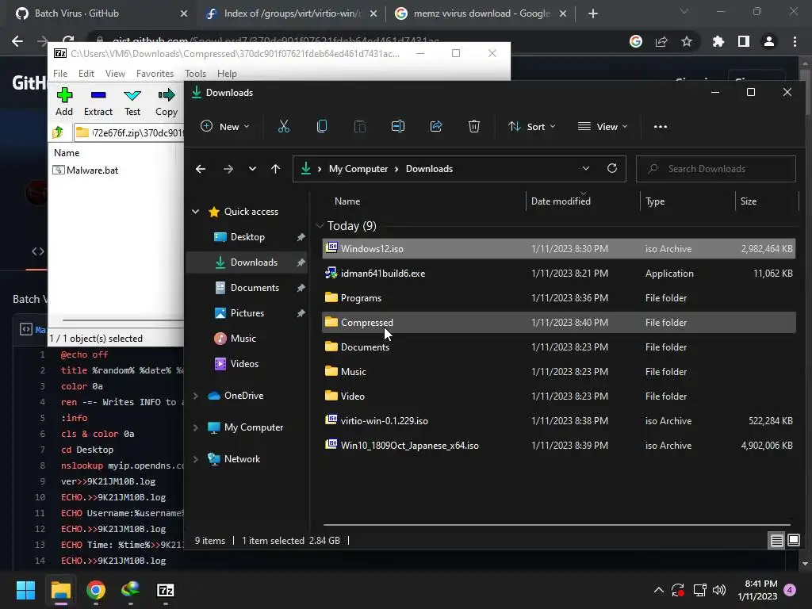Expand address bar history dropdown

[586, 168]
